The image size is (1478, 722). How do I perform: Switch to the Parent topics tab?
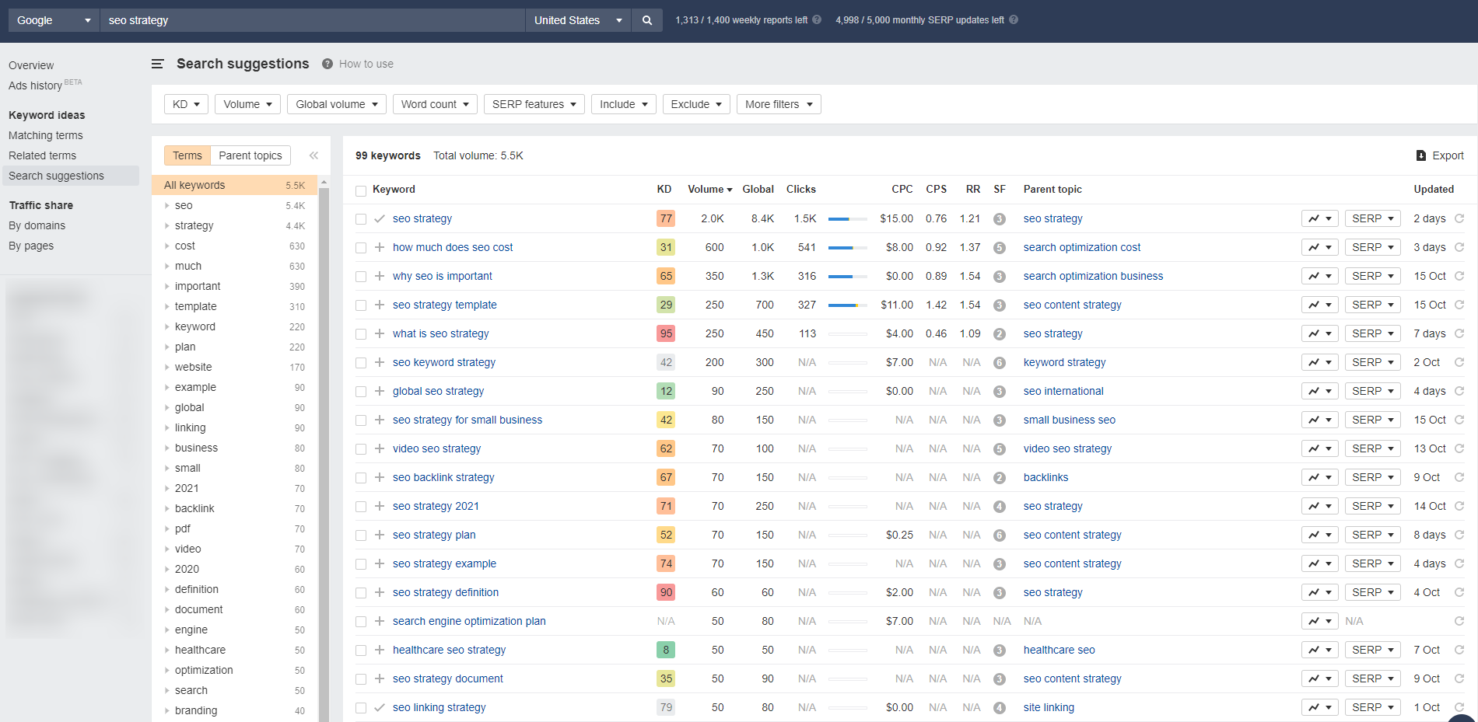250,155
